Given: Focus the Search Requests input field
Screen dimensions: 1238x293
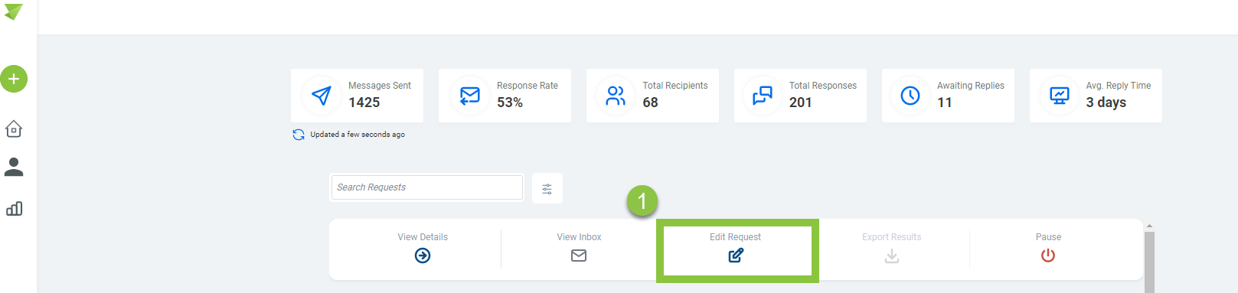Looking at the screenshot, I should [x=427, y=187].
